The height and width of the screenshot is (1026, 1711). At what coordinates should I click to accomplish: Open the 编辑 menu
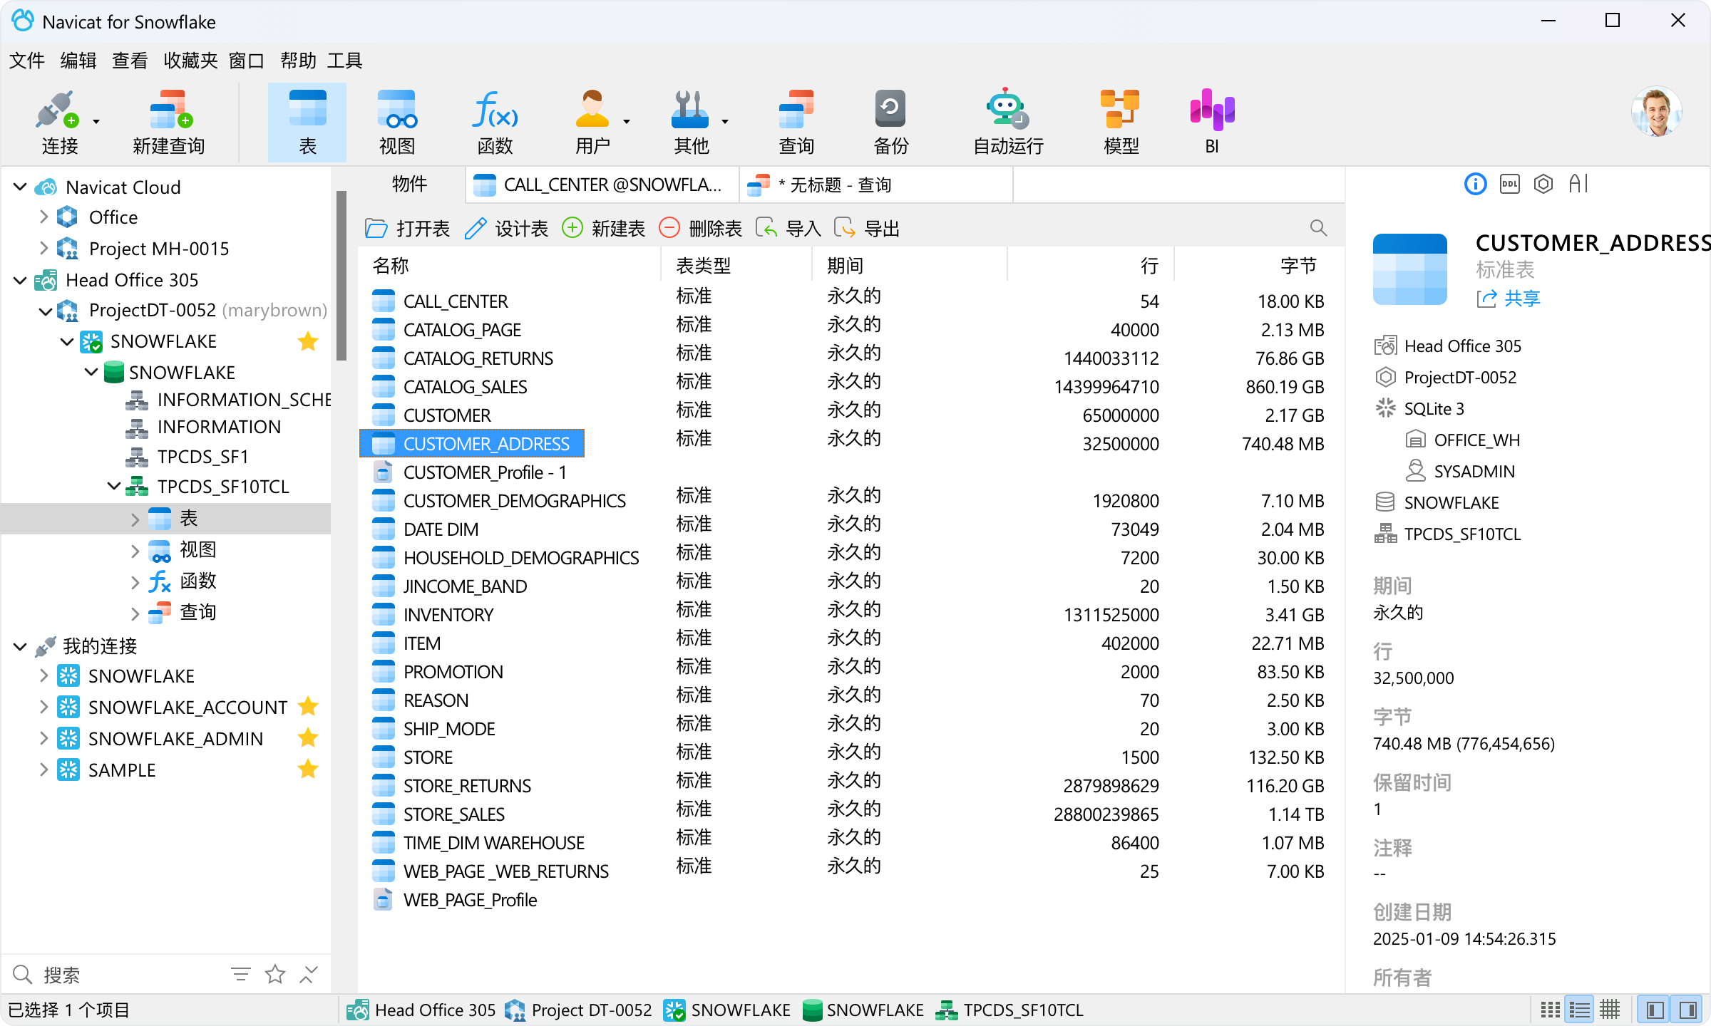(x=78, y=61)
